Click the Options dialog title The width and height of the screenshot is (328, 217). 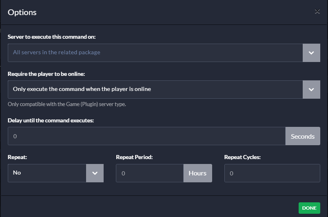point(22,12)
